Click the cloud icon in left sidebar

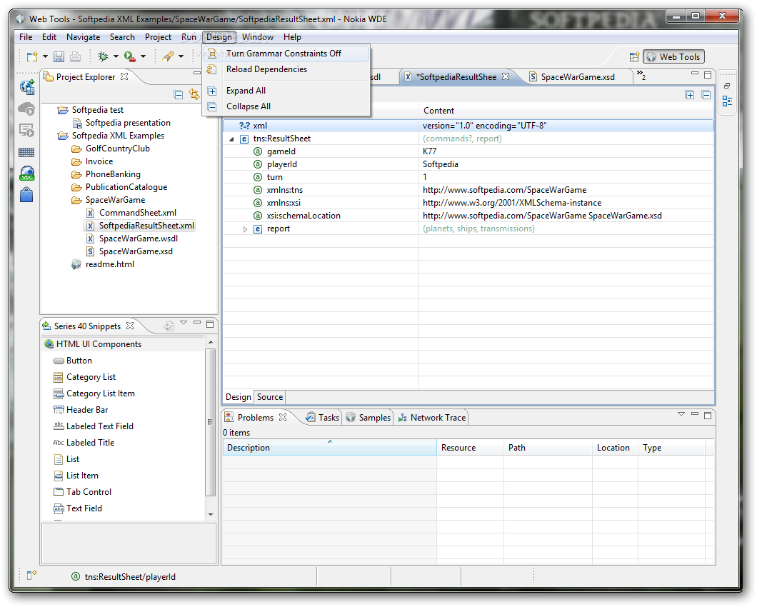click(26, 109)
